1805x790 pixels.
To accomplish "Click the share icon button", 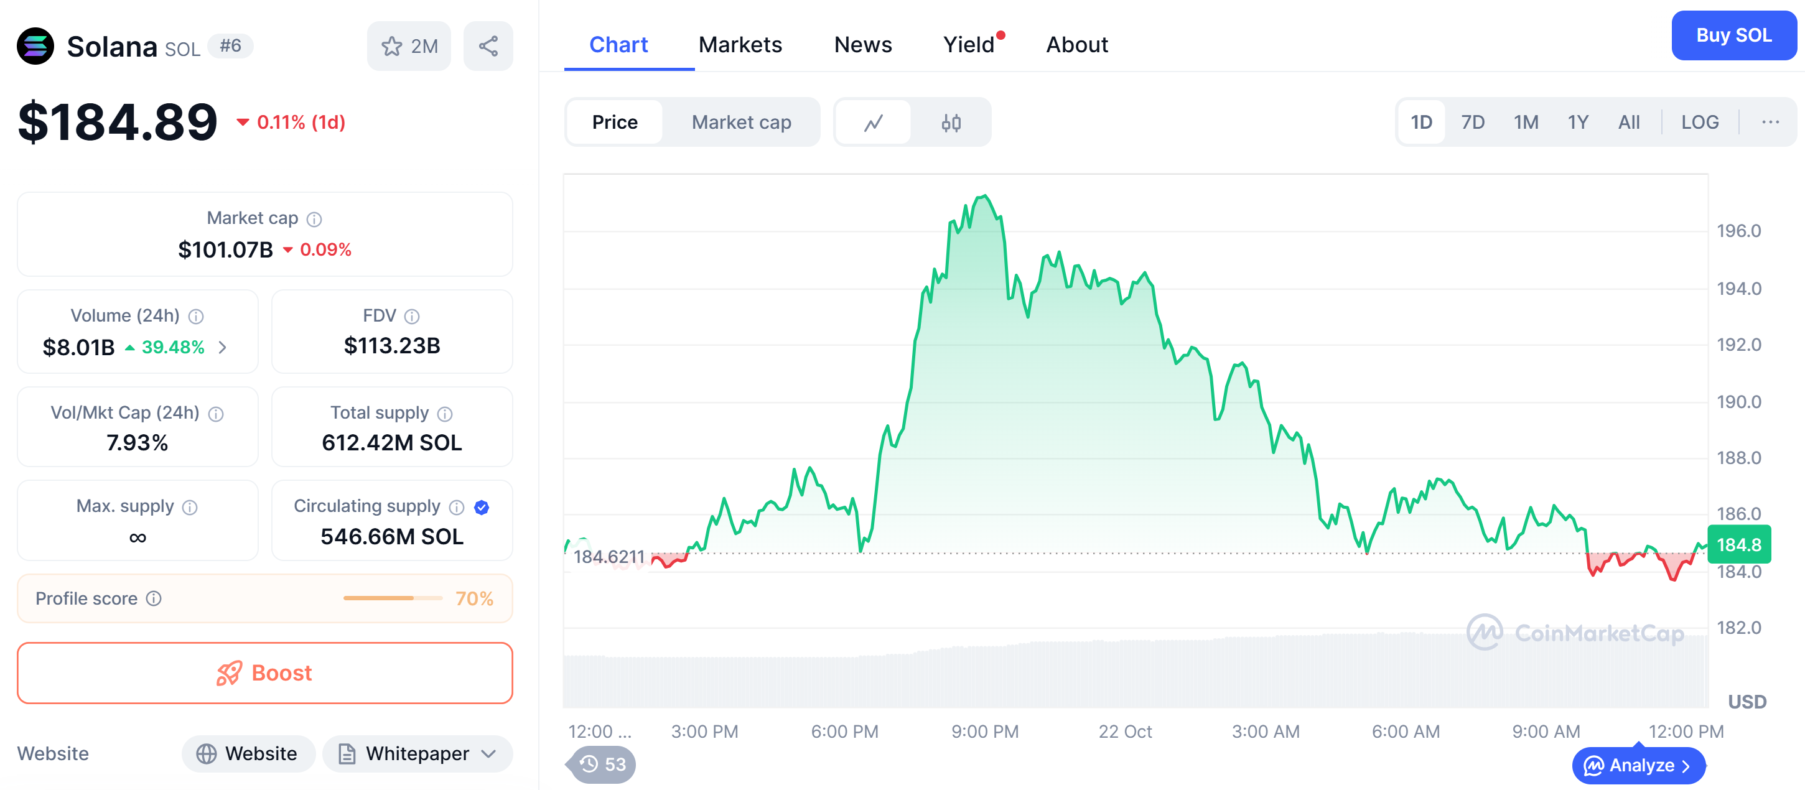I will pyautogui.click(x=488, y=46).
